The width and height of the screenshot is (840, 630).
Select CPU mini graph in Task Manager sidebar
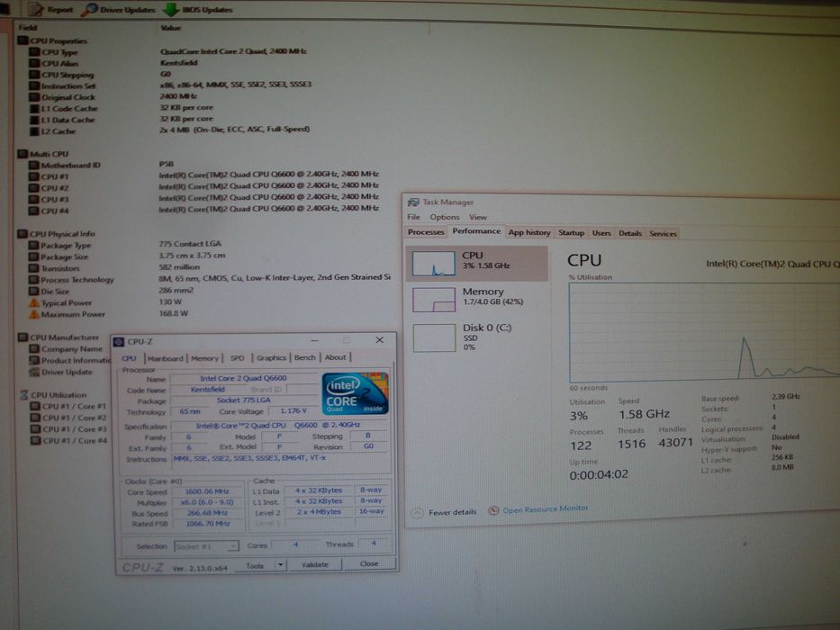click(x=433, y=263)
